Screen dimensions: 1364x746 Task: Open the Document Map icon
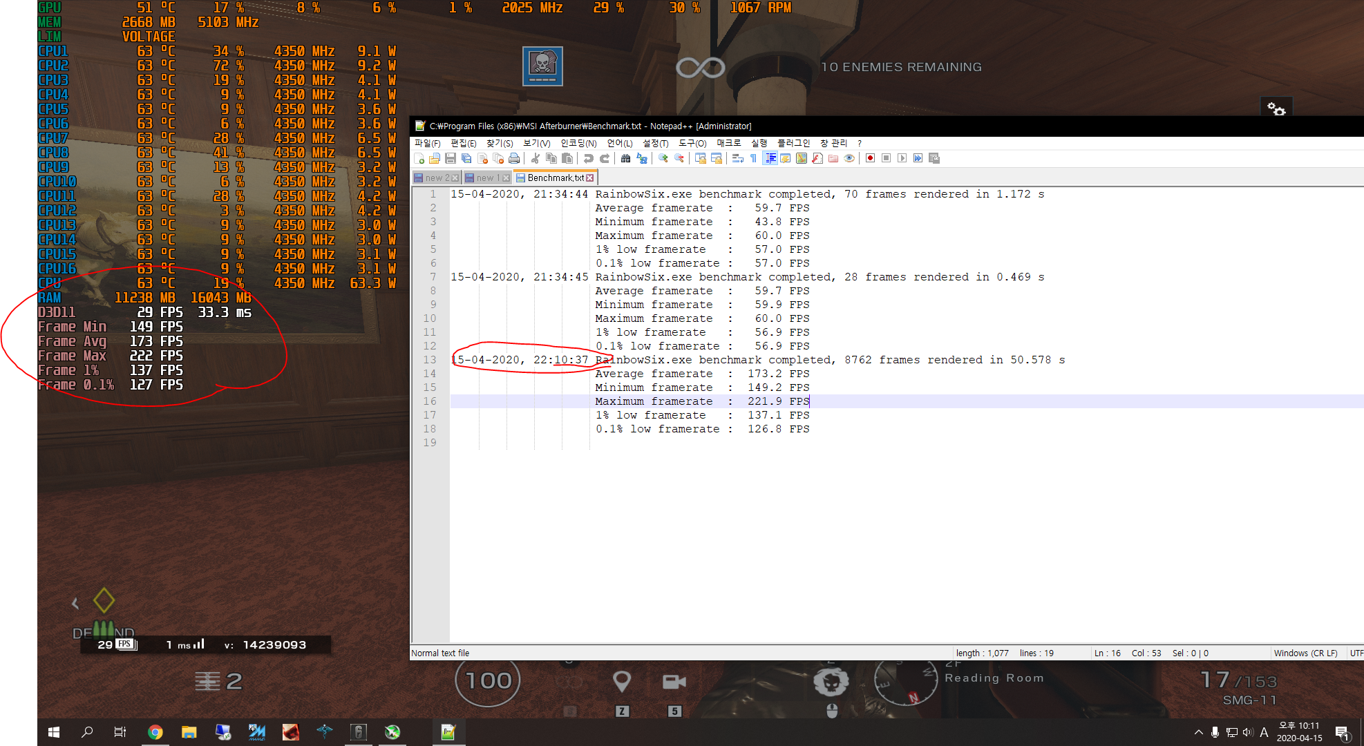point(802,159)
